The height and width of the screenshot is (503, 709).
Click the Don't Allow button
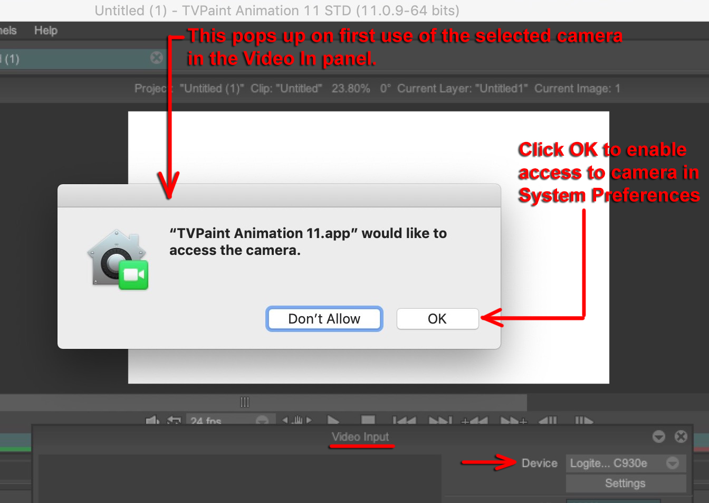(x=324, y=319)
